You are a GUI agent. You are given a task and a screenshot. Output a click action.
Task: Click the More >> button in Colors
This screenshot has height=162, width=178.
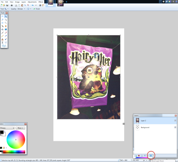20,128
